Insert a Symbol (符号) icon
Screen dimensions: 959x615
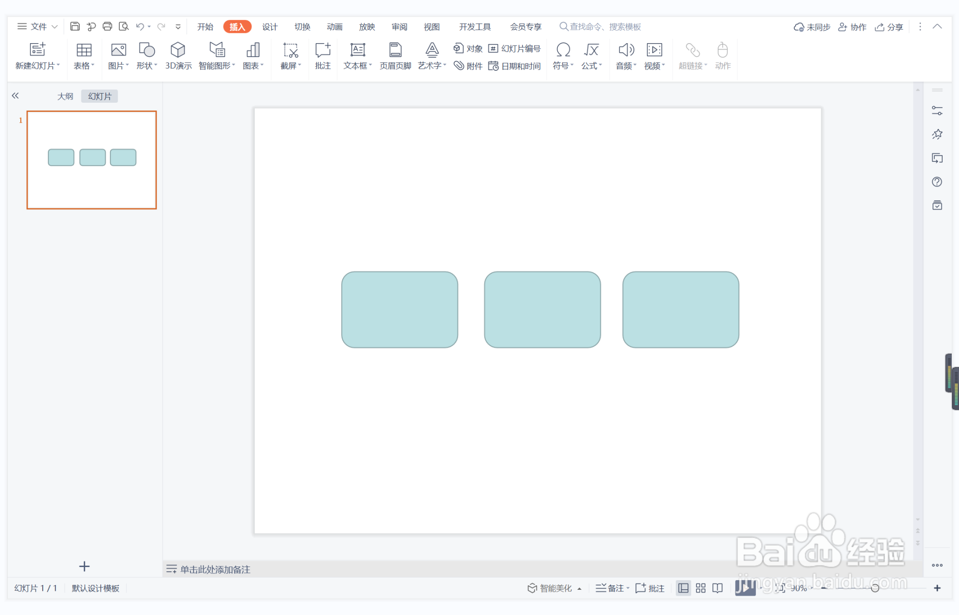pos(563,50)
